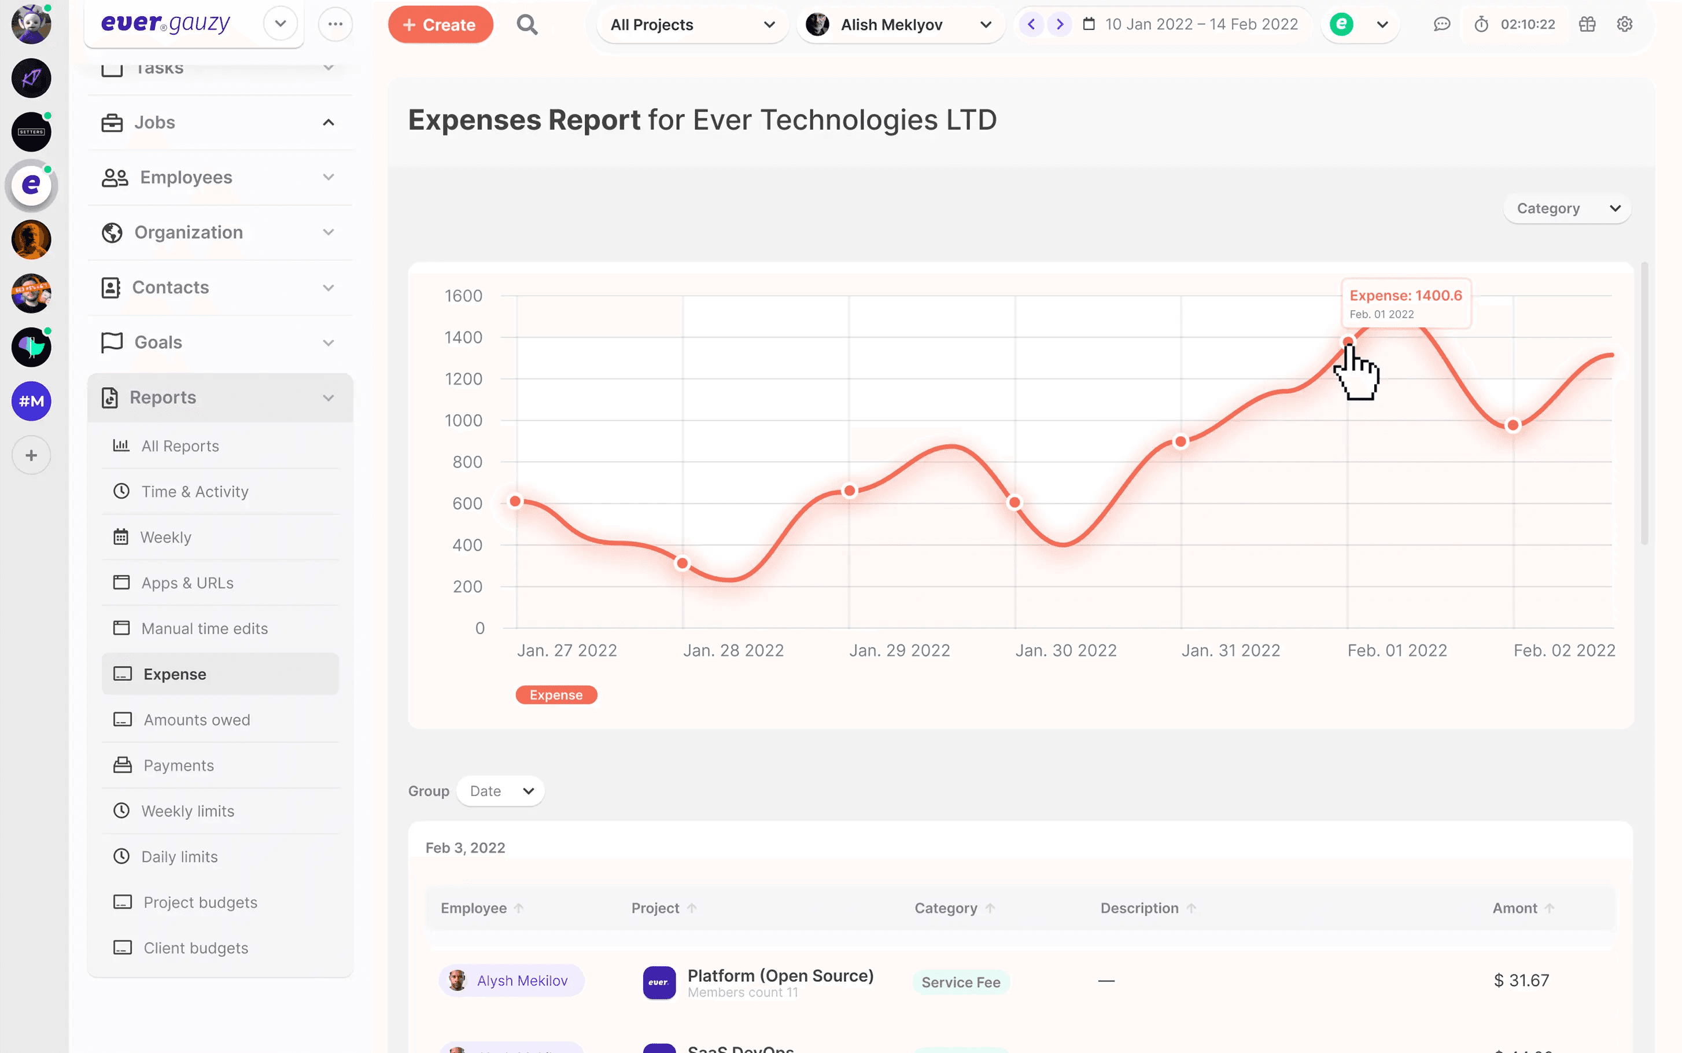
Task: Open the Group Date dropdown
Action: (x=500, y=791)
